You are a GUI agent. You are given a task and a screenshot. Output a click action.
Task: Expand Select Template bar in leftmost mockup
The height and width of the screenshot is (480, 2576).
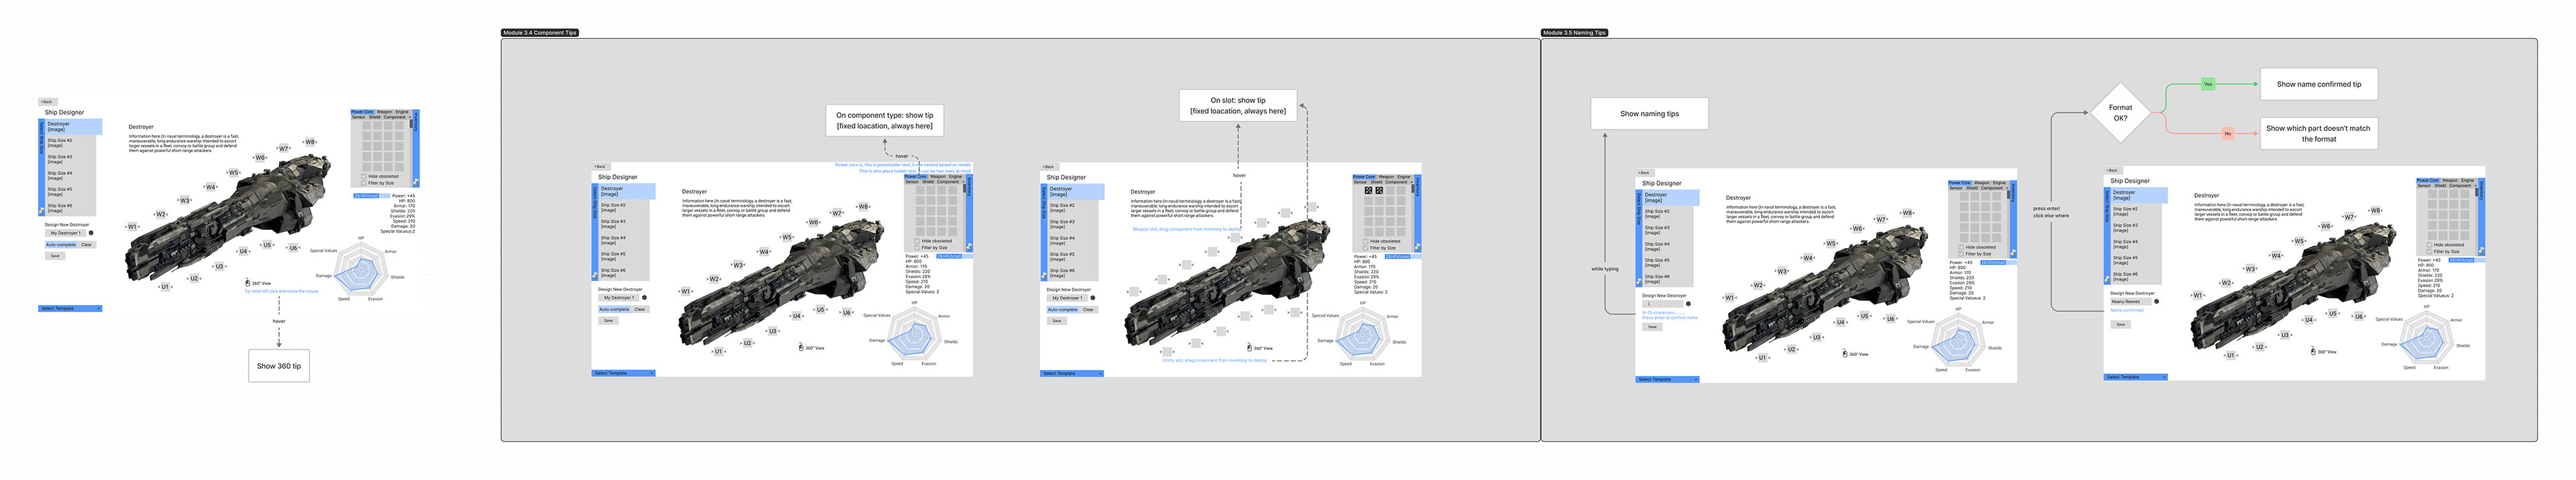71,309
